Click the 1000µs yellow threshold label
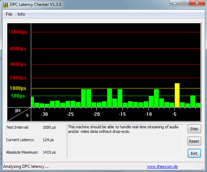 coord(18,88)
